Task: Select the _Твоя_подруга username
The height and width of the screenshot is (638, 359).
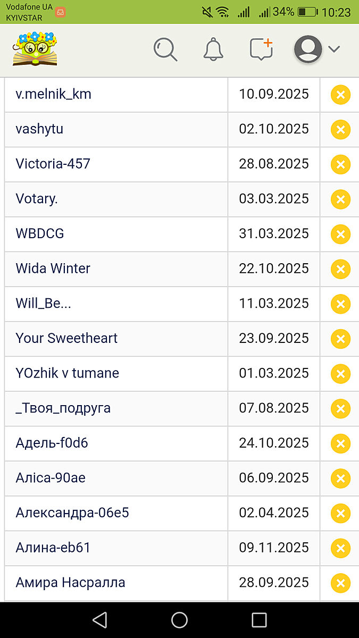Action: click(x=63, y=408)
